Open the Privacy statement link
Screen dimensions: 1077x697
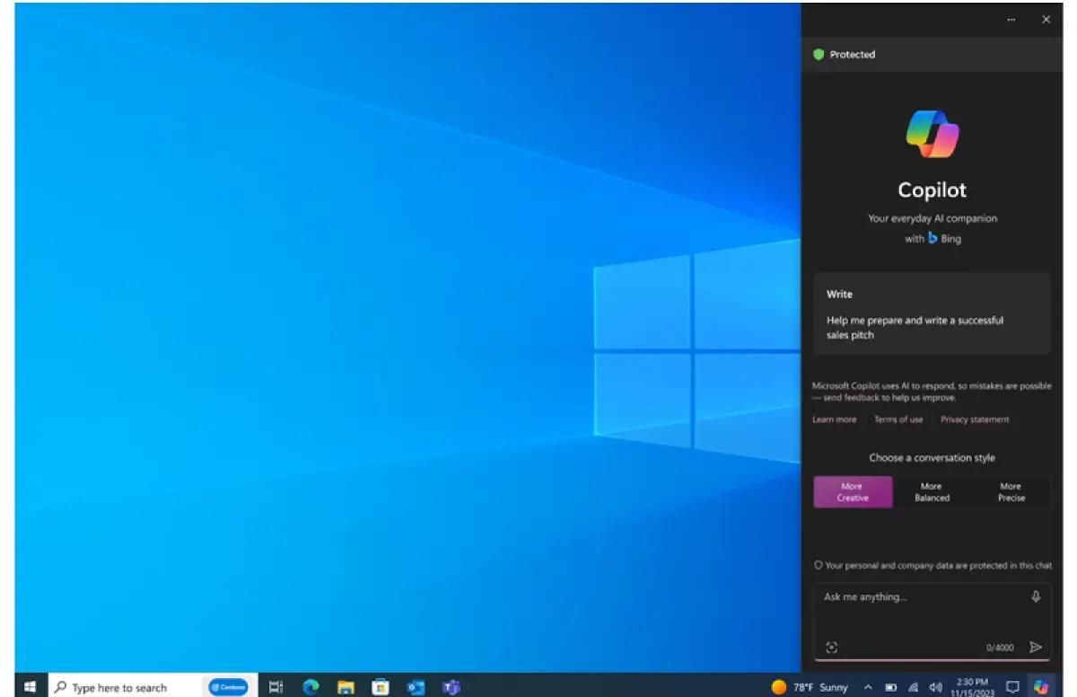975,419
